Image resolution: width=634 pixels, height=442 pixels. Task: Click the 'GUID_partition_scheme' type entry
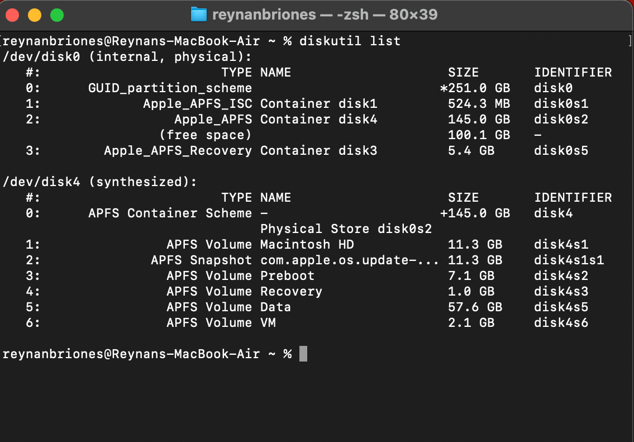tap(170, 88)
